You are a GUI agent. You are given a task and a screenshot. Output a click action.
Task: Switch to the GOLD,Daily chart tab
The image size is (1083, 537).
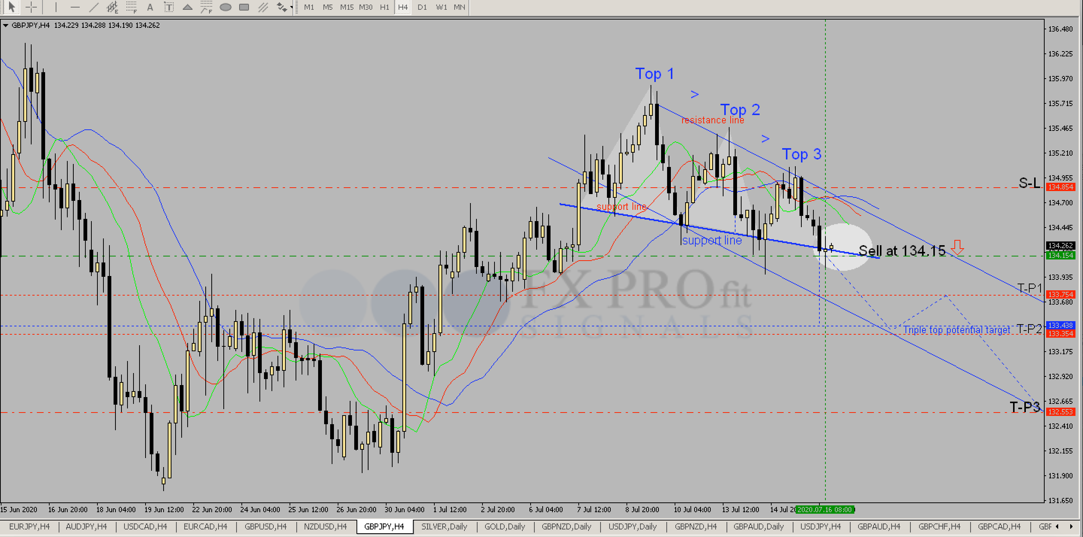coord(504,526)
